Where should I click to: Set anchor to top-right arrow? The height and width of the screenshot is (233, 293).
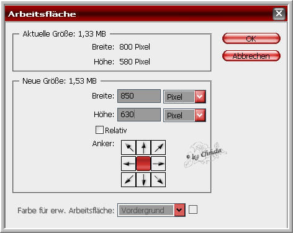click(x=158, y=147)
